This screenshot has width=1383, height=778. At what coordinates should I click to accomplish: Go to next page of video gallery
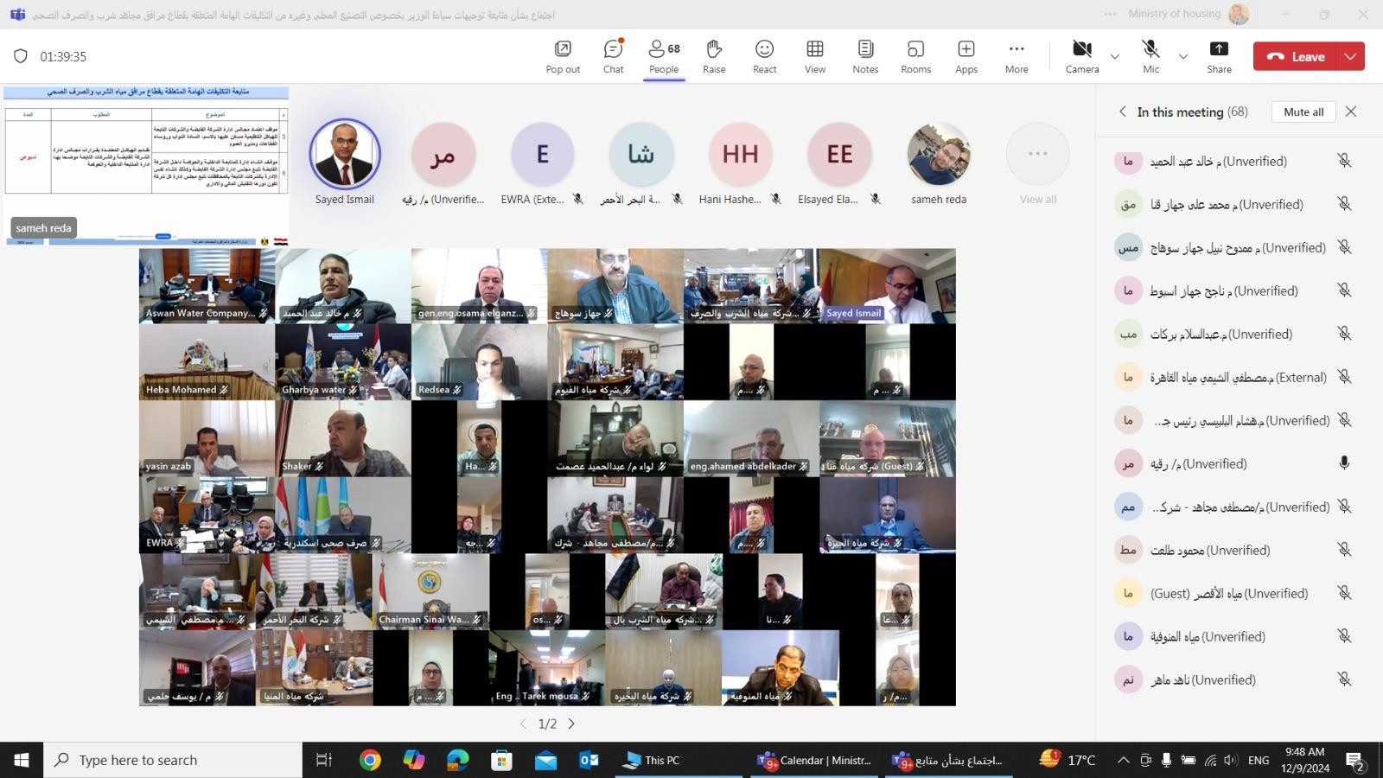pyautogui.click(x=571, y=724)
